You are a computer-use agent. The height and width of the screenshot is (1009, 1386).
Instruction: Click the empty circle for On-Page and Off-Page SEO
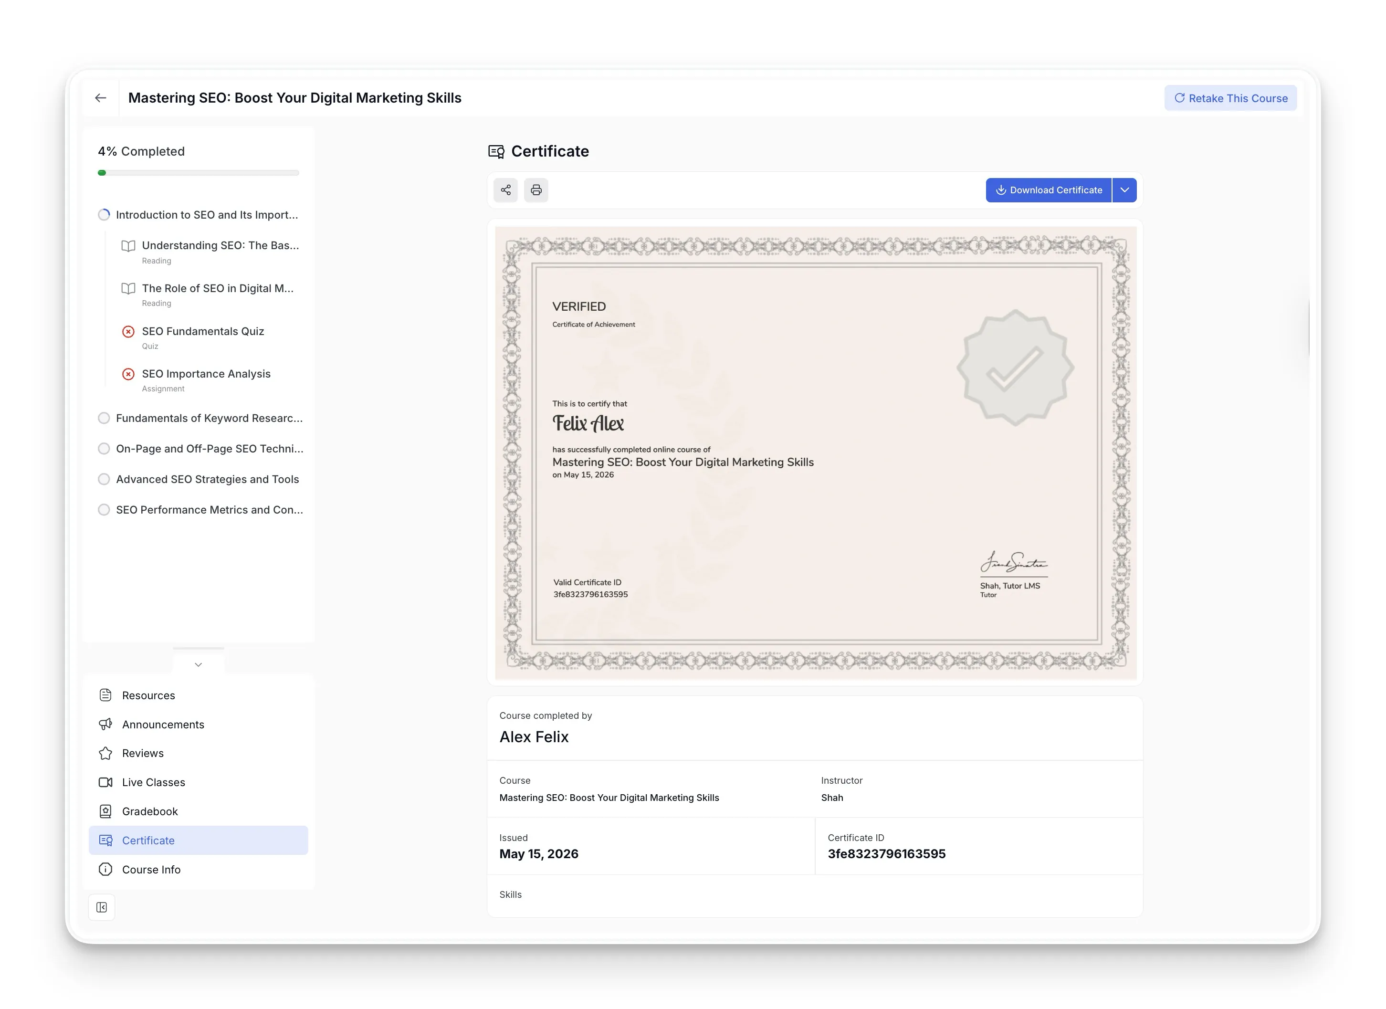click(x=104, y=449)
